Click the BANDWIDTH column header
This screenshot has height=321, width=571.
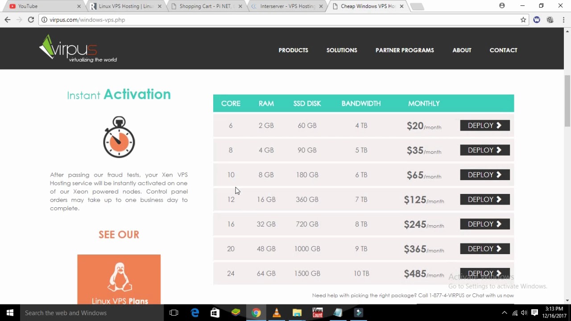point(361,103)
